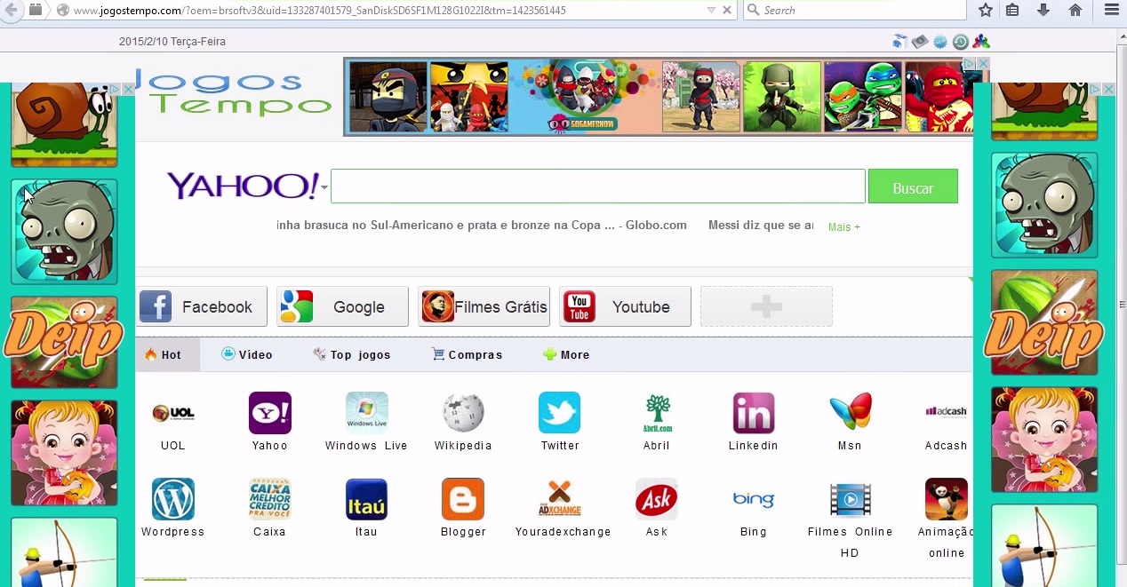Focus the Yahoo search input field
This screenshot has height=587, width=1127.
pyautogui.click(x=598, y=186)
